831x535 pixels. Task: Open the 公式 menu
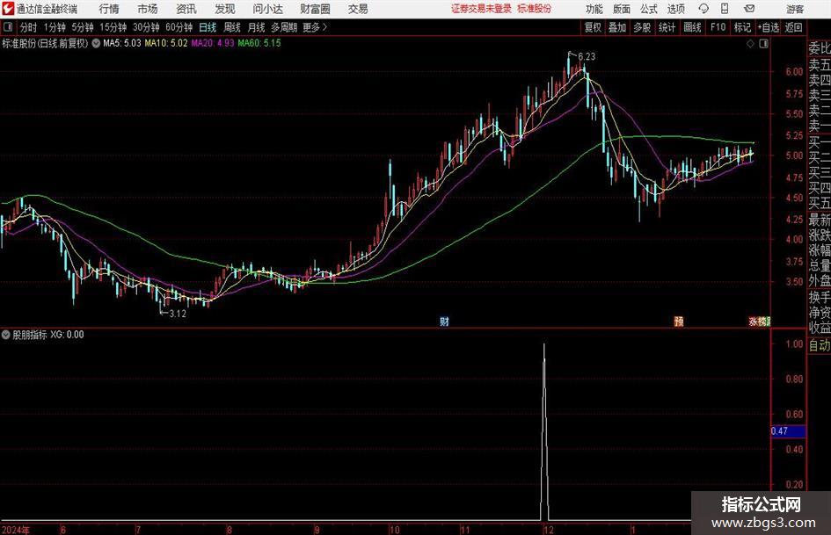tap(649, 9)
